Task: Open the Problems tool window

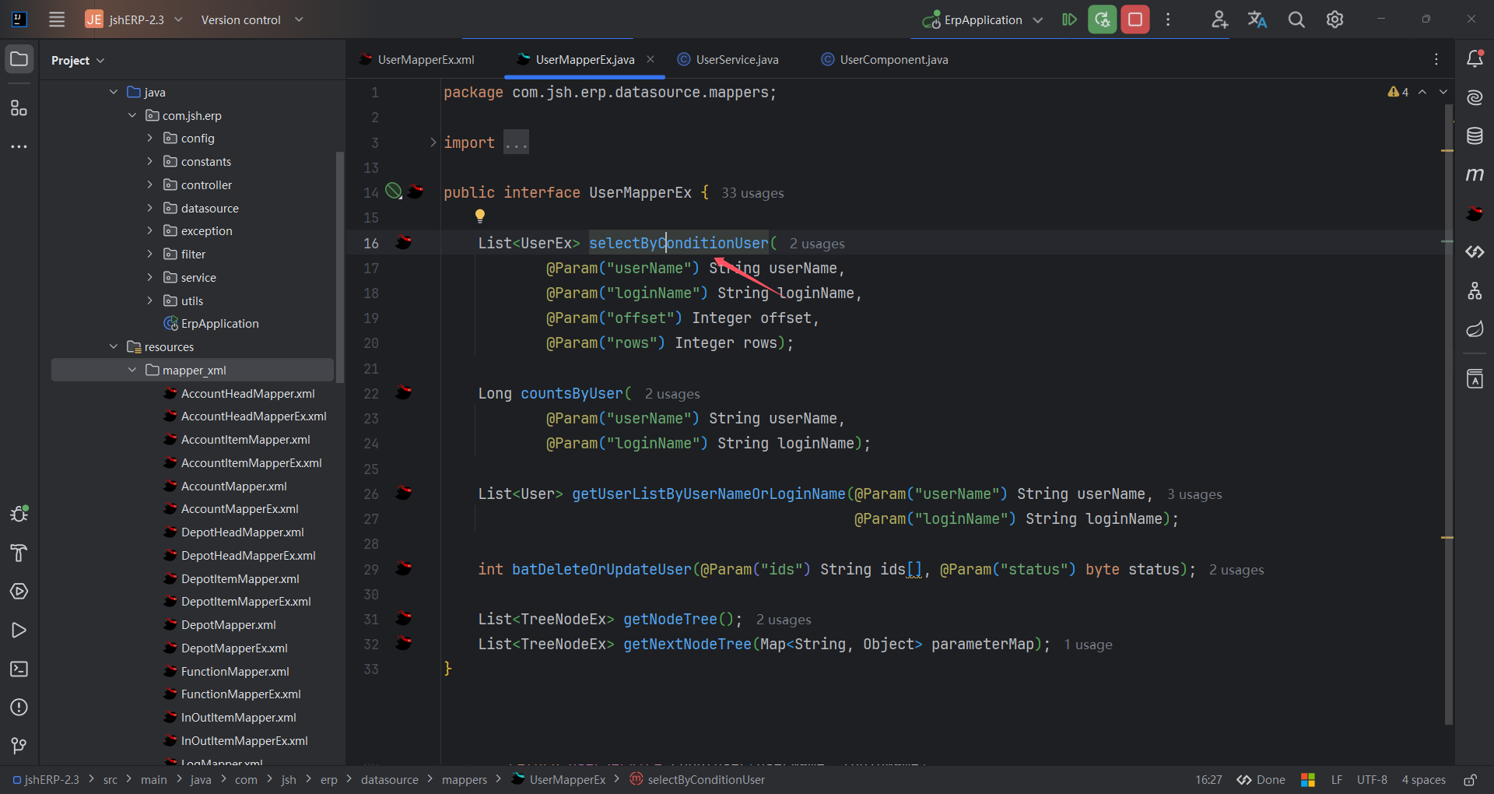Action: point(19,707)
